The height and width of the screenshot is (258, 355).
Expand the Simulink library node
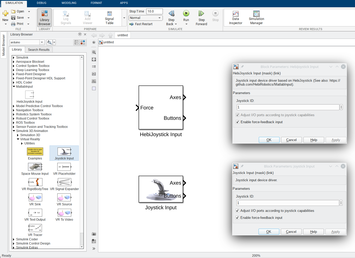point(13,58)
